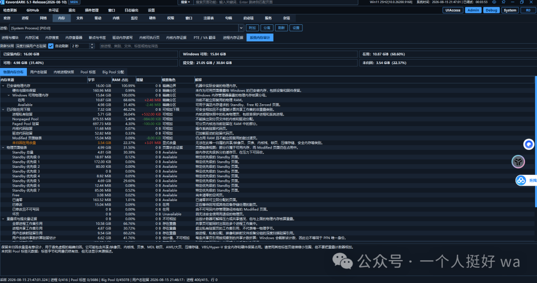Click the Baidu cloud floating icon

pyautogui.click(x=521, y=180)
